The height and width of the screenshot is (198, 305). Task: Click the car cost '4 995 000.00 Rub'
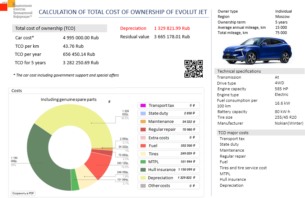(81, 38)
